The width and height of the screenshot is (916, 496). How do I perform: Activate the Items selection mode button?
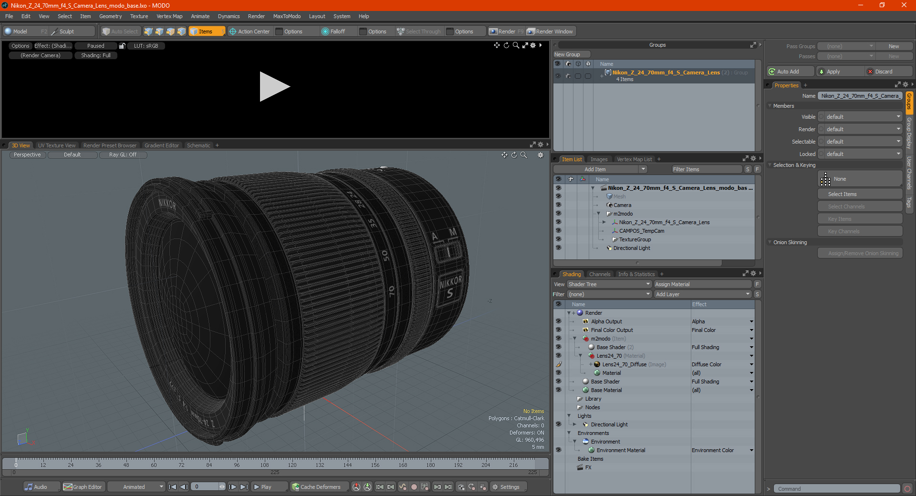pos(207,31)
